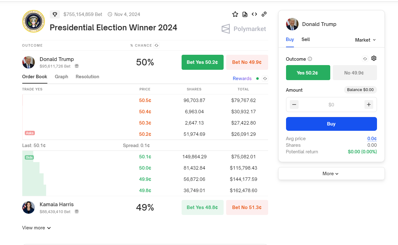Copy the market link icon
This screenshot has width=398, height=245.
coord(264,14)
